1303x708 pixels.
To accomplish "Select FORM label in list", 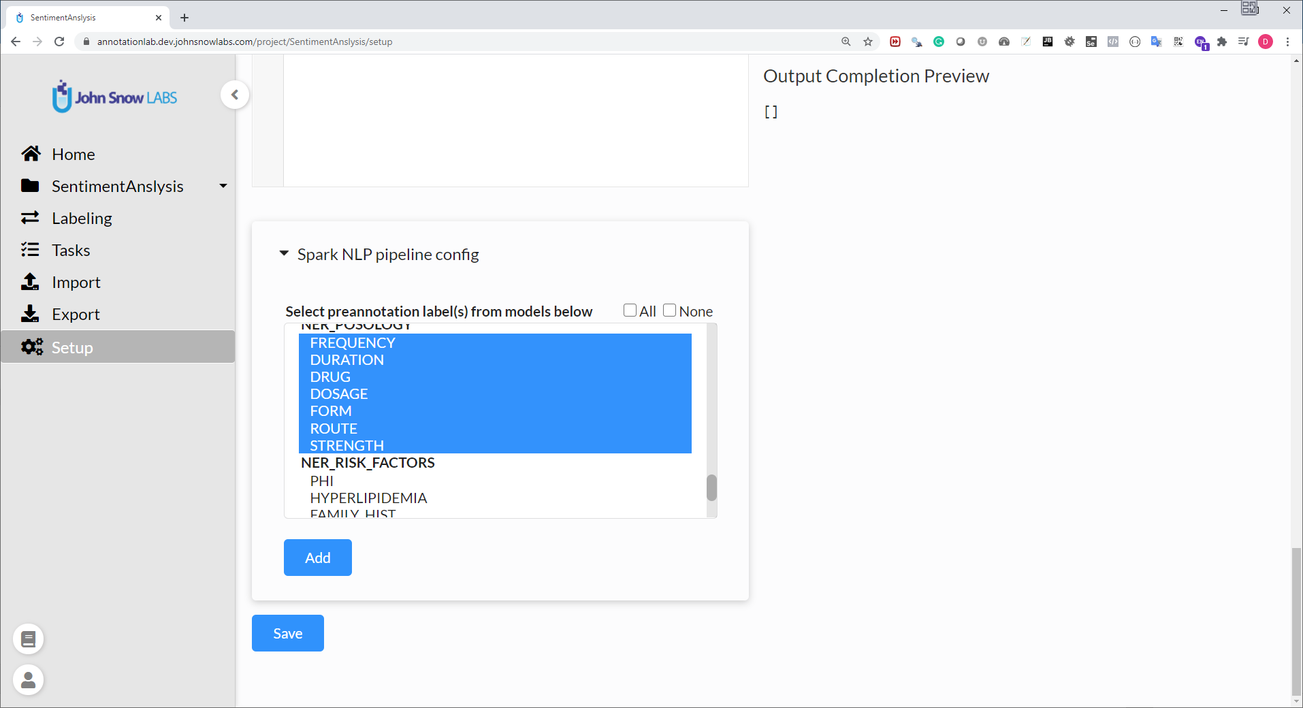I will (495, 411).
